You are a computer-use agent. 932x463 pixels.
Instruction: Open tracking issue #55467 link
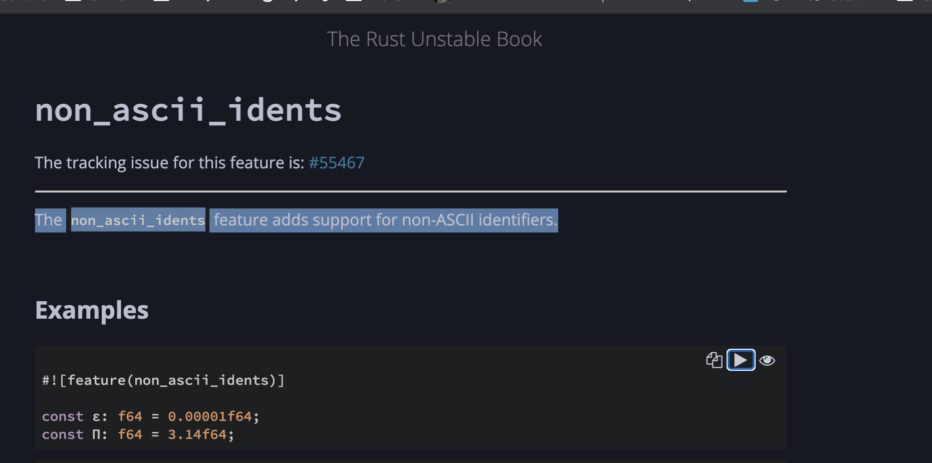coord(336,163)
